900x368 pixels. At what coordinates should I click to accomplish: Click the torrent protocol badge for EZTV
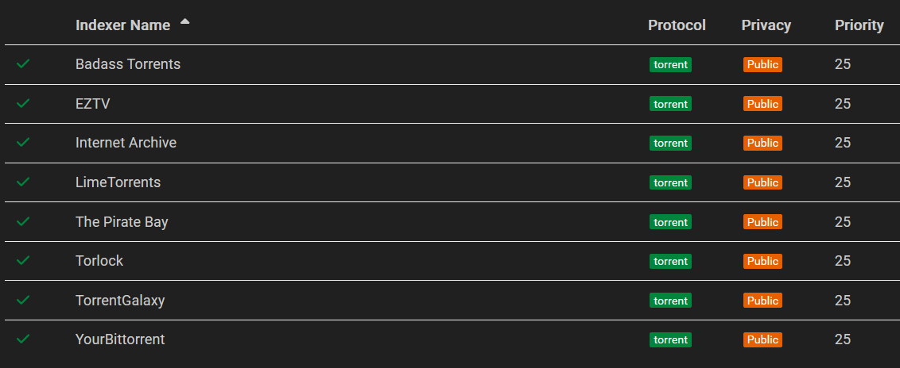(670, 104)
